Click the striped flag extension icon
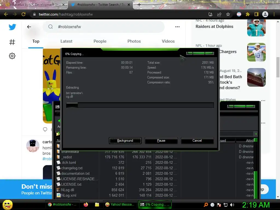The width and height of the screenshot is (280, 210). coord(239,14)
